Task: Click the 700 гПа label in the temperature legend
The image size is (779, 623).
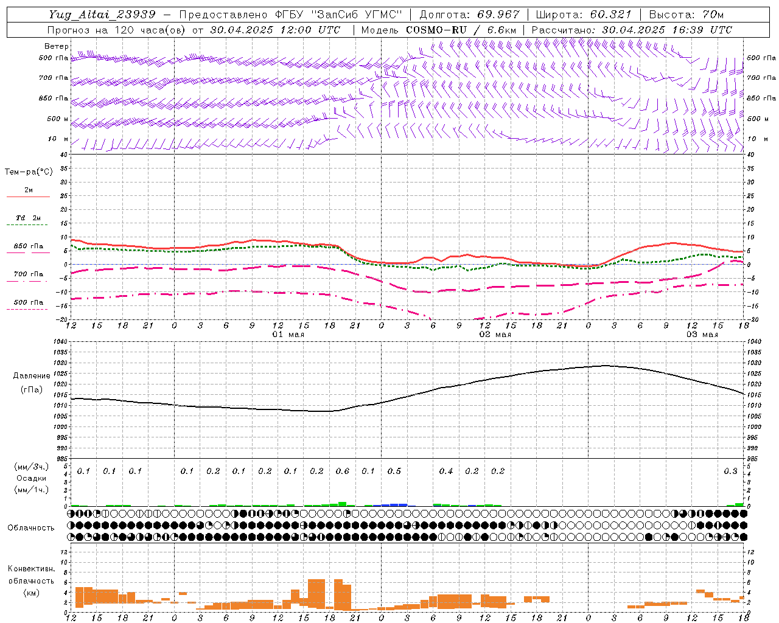Action: (29, 274)
